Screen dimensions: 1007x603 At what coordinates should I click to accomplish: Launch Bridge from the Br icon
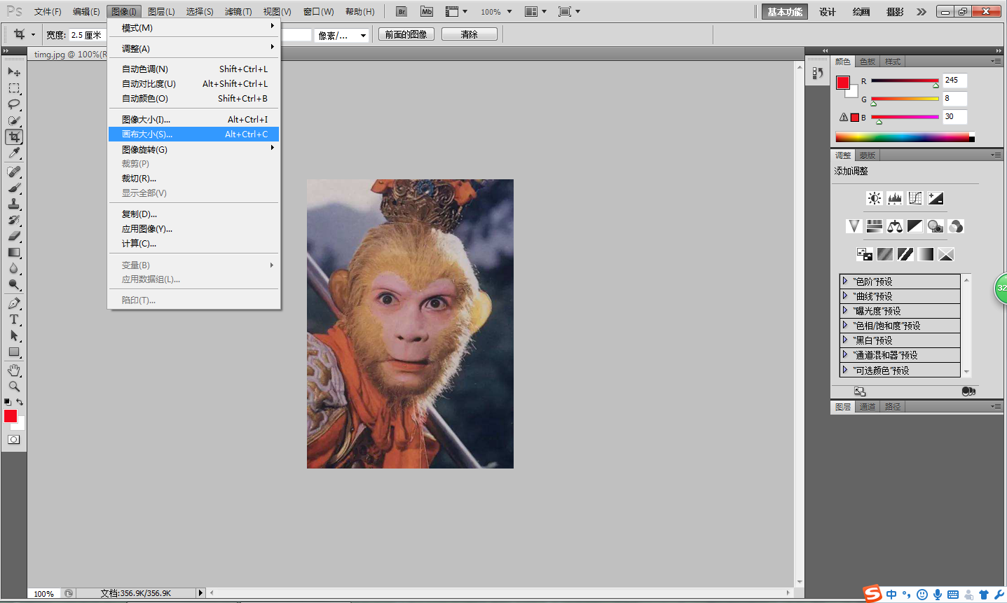402,11
